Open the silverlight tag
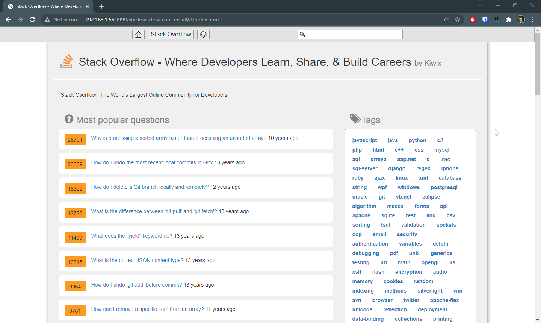 tap(430, 291)
